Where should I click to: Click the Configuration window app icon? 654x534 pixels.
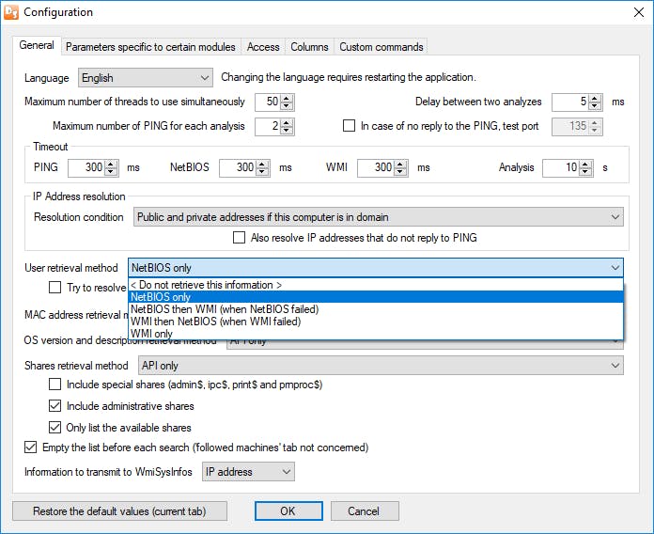pos(11,12)
